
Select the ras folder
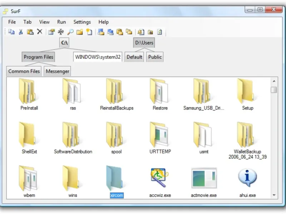(73, 95)
